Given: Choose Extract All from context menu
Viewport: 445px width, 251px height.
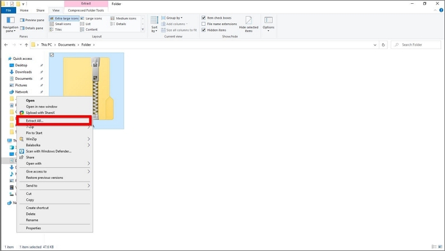Looking at the screenshot, I should [55, 121].
